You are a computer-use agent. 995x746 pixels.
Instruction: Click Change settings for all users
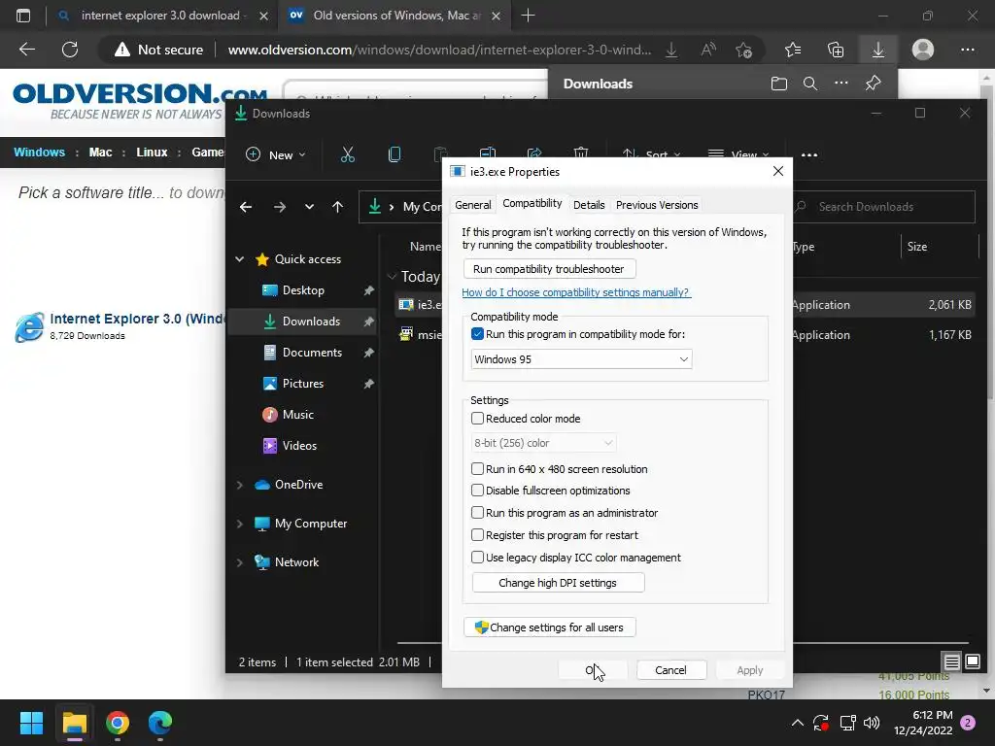(x=550, y=627)
